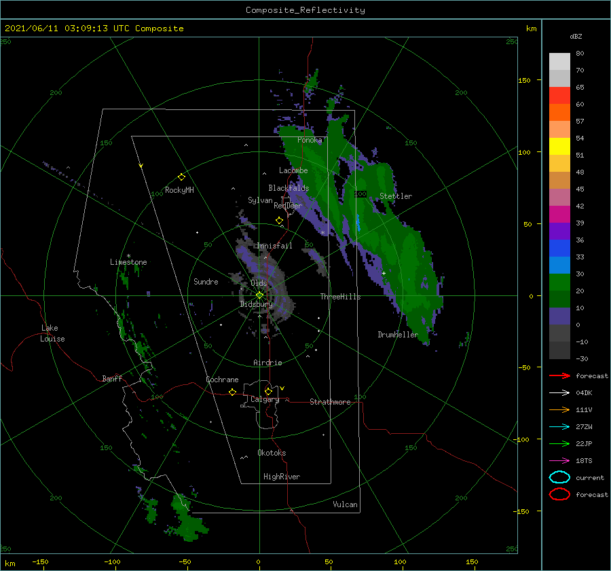Image resolution: width=611 pixels, height=571 pixels.
Task: Click the Stettler town label
Action: click(396, 196)
